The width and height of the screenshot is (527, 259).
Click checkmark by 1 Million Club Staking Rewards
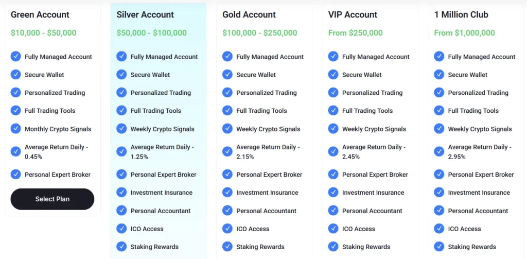[x=439, y=247]
